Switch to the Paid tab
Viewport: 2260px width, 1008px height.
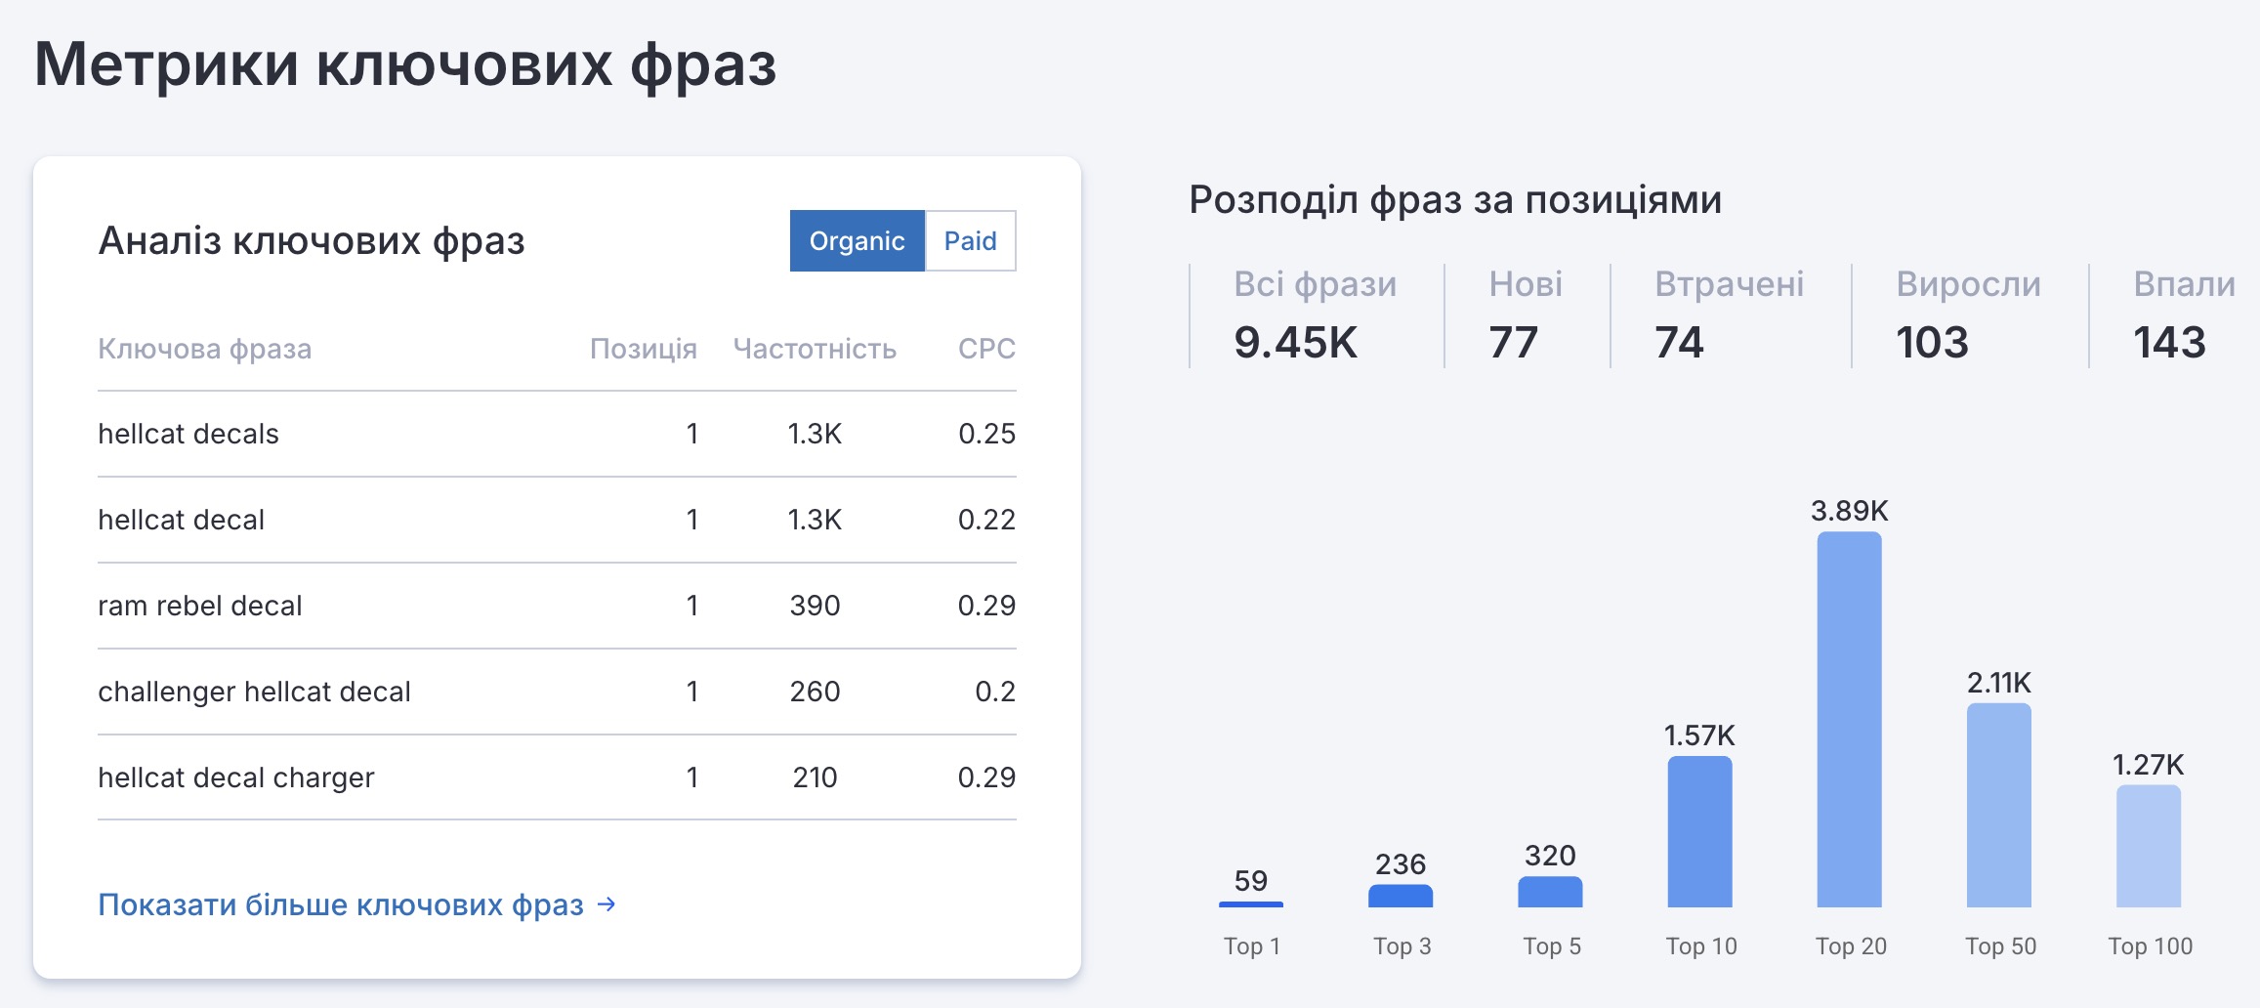(970, 240)
